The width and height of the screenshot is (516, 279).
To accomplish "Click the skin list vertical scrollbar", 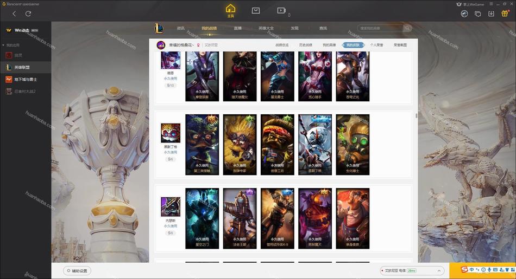I will tap(416, 115).
